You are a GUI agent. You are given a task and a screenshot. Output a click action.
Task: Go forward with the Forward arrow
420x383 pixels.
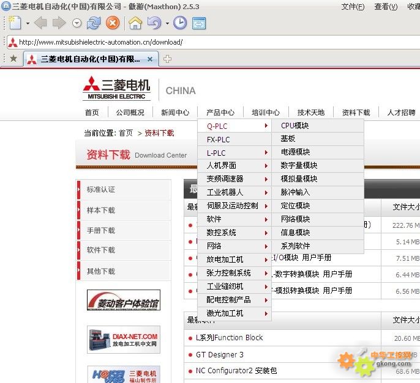[x=59, y=23]
